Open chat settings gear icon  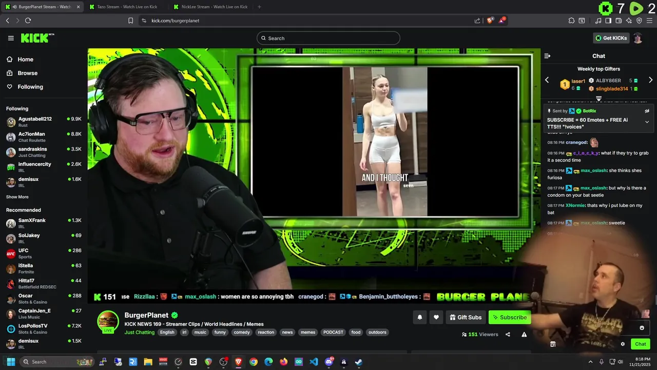[x=623, y=344]
